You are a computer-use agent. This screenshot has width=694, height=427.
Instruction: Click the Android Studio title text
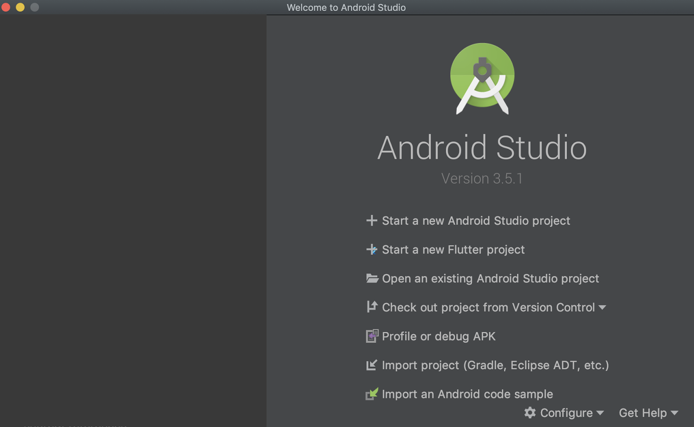482,148
